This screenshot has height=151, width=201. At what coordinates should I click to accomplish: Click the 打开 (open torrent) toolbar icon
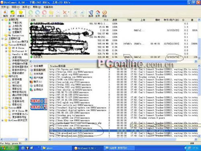pos(12,14)
